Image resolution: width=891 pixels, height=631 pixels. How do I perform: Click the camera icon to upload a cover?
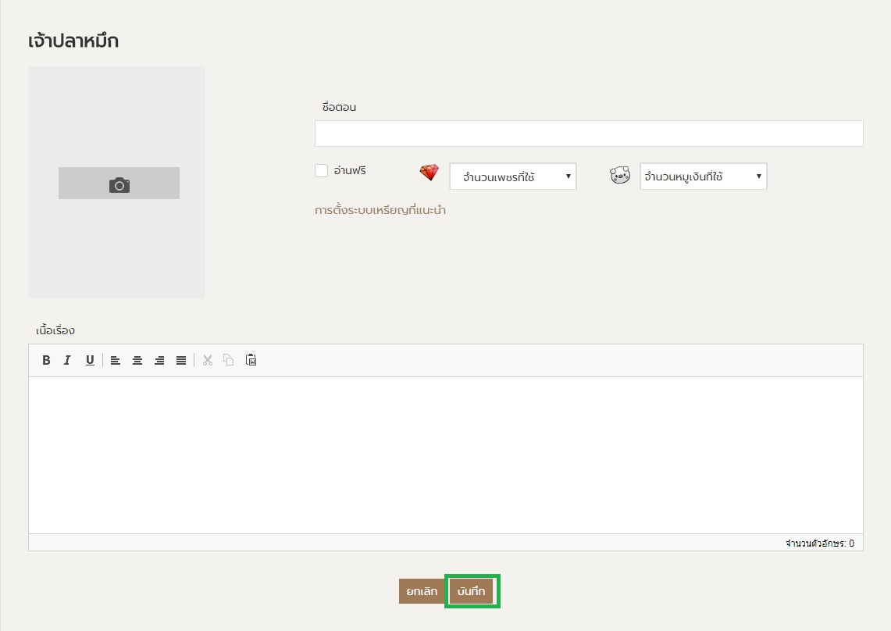pyautogui.click(x=119, y=184)
